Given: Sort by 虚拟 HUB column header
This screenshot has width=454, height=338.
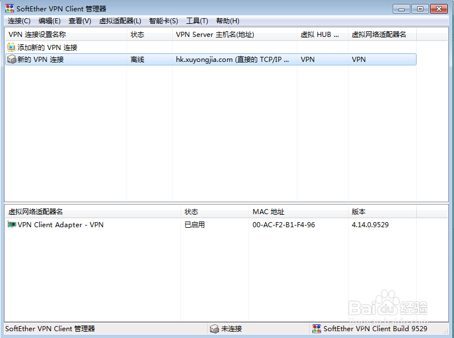Looking at the screenshot, I should [322, 35].
